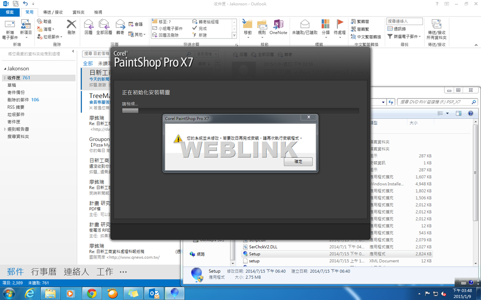Viewport: 481px width, 300px height.
Task: Click the navigation options ellipsis
Action: (x=124, y=272)
